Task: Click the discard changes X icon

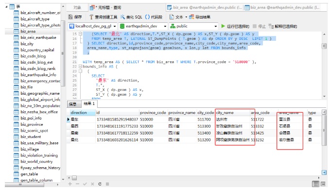Action: [x=92, y=184]
